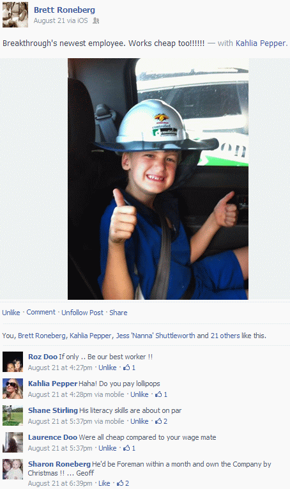
Task: Click the thumbs-up icon on Roz Doo's comment
Action: (x=126, y=368)
